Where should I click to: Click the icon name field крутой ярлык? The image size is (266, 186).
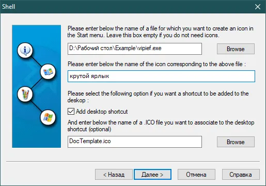[x=161, y=76]
